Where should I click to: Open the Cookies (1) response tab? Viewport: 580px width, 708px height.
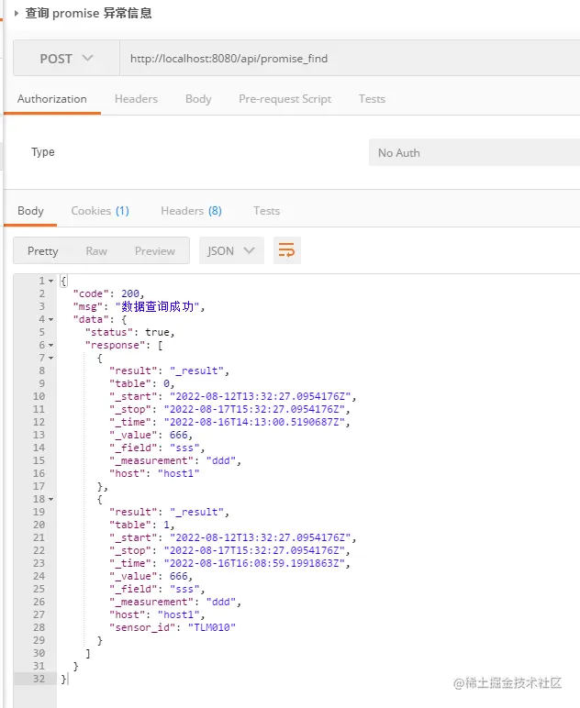(x=100, y=211)
